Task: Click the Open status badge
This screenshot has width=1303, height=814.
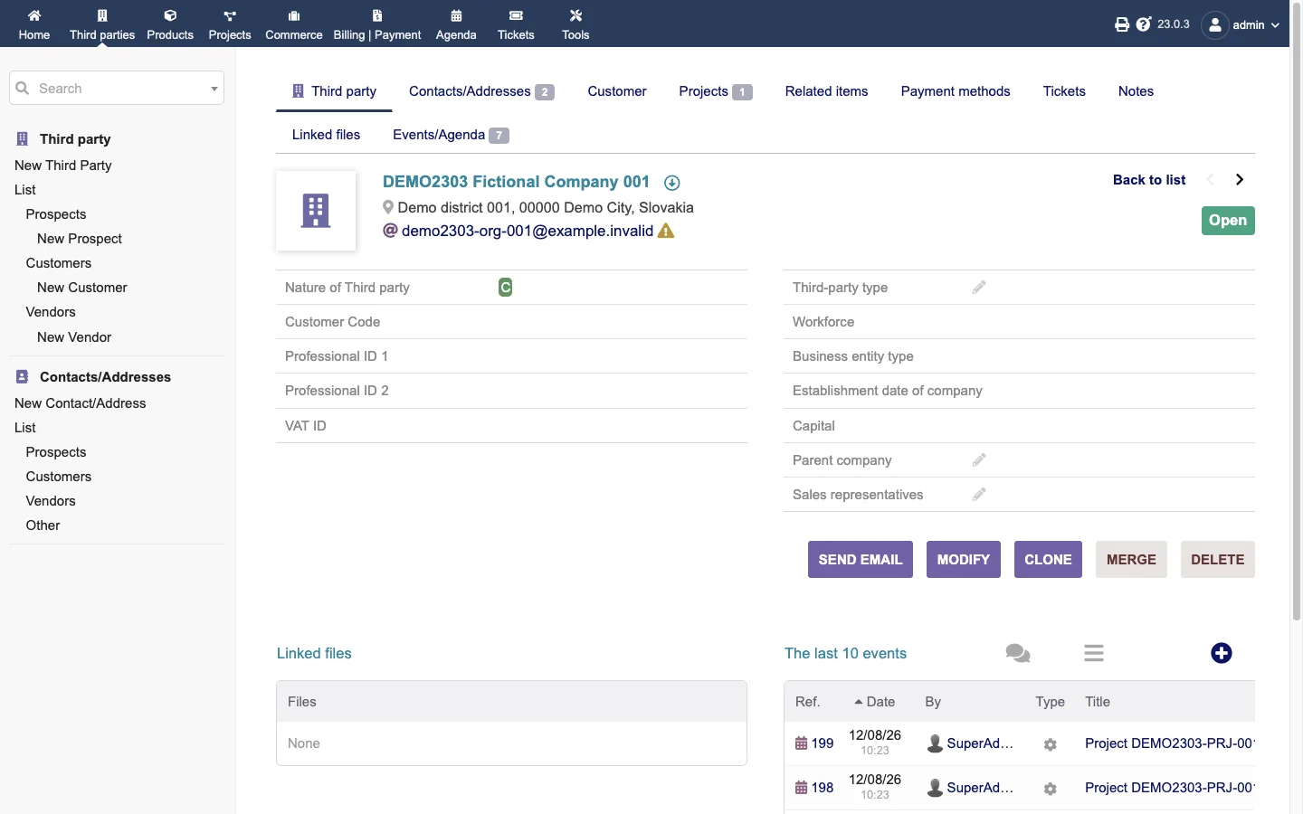Action: tap(1228, 221)
